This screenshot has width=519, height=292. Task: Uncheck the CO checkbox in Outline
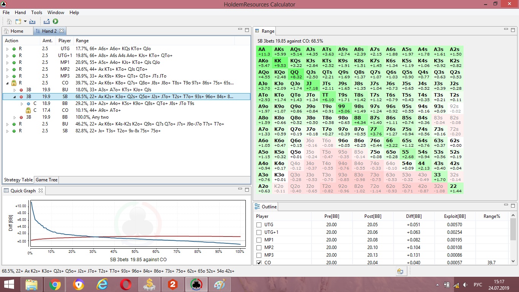click(x=259, y=263)
